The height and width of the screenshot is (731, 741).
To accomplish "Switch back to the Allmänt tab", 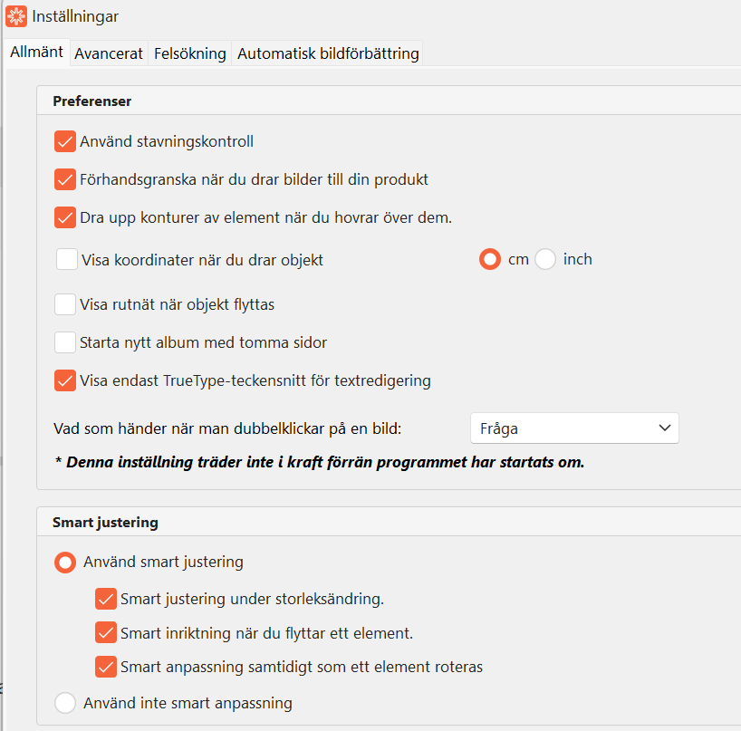I will [x=36, y=52].
